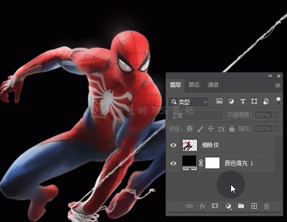Lock position move-arrows icon
The width and height of the screenshot is (287, 222).
click(210, 129)
